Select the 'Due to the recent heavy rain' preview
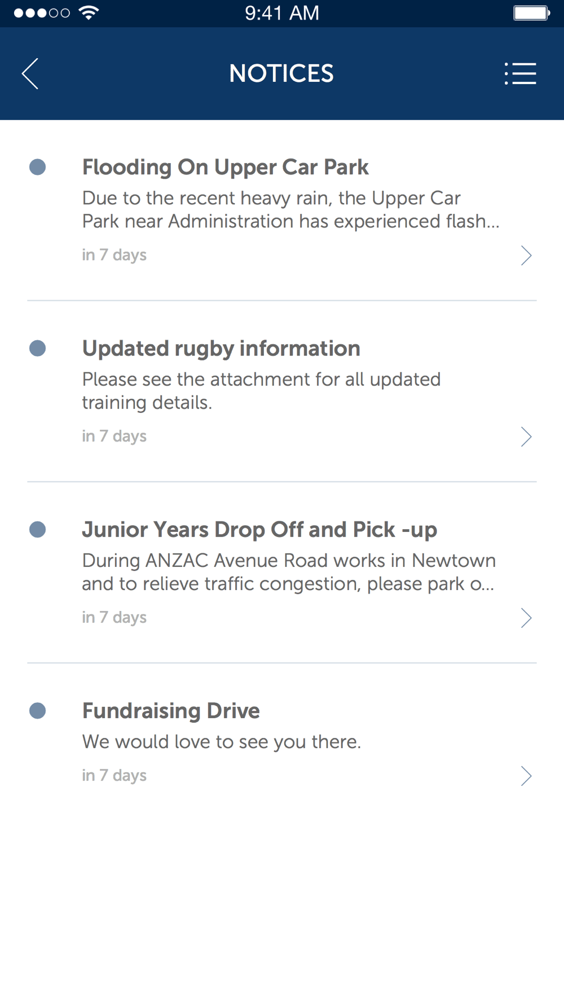 coord(290,210)
